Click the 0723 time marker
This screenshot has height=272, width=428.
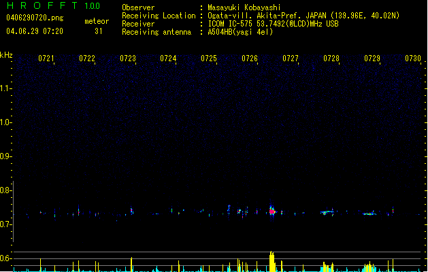tap(127, 58)
